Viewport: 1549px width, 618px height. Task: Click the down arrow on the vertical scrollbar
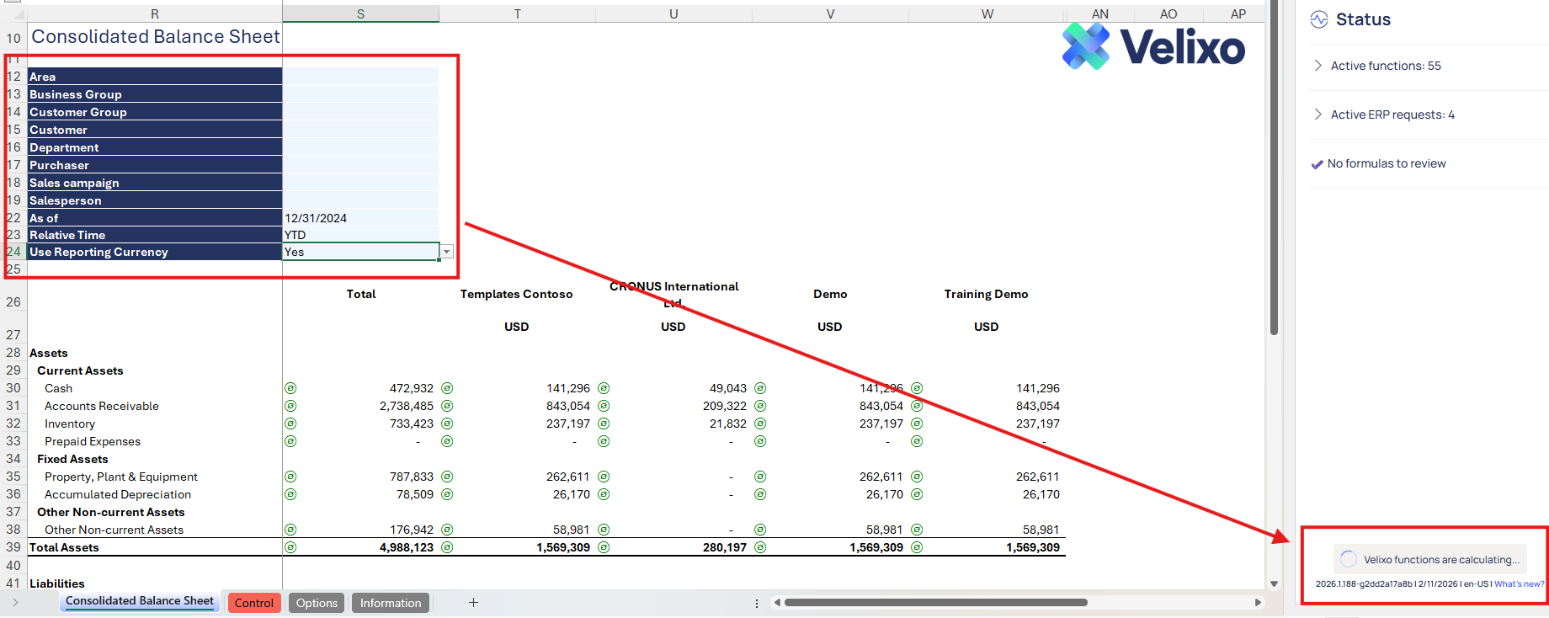[1274, 583]
